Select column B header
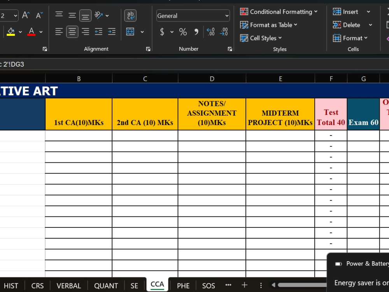 tap(79, 79)
